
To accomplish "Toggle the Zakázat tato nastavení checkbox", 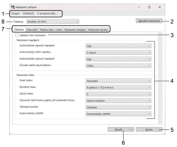I will 17,35.
